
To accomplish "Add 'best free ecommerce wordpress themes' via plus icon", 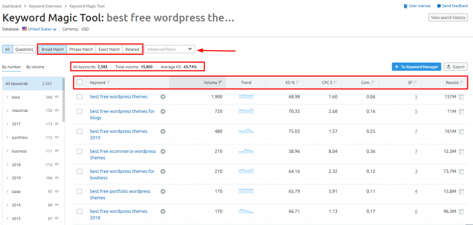I will click(163, 152).
